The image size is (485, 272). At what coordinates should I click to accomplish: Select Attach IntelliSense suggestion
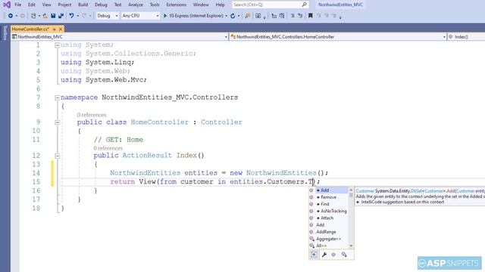[x=328, y=218]
